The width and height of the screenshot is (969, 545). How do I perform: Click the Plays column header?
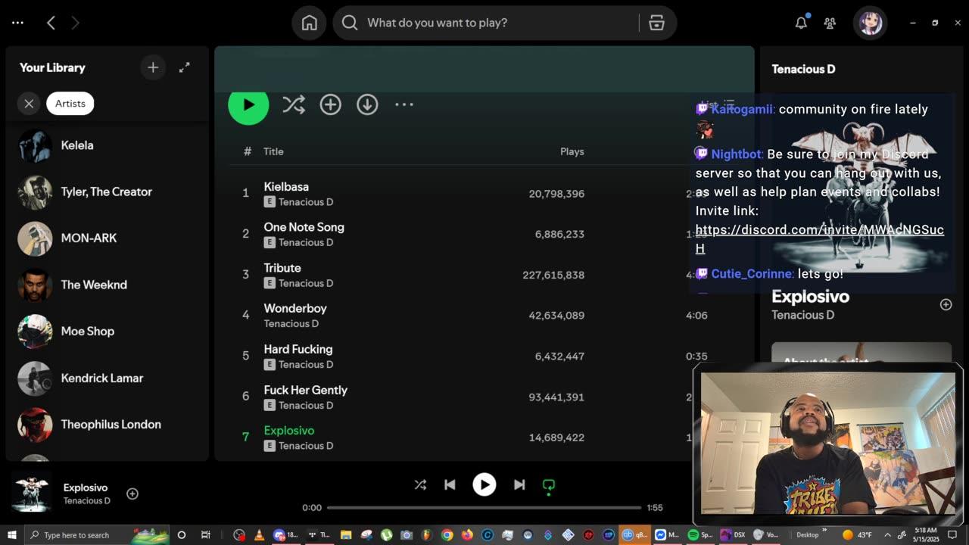[572, 151]
